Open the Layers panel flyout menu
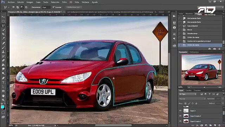Screen dimensions: 225x127 [x=223, y=90]
